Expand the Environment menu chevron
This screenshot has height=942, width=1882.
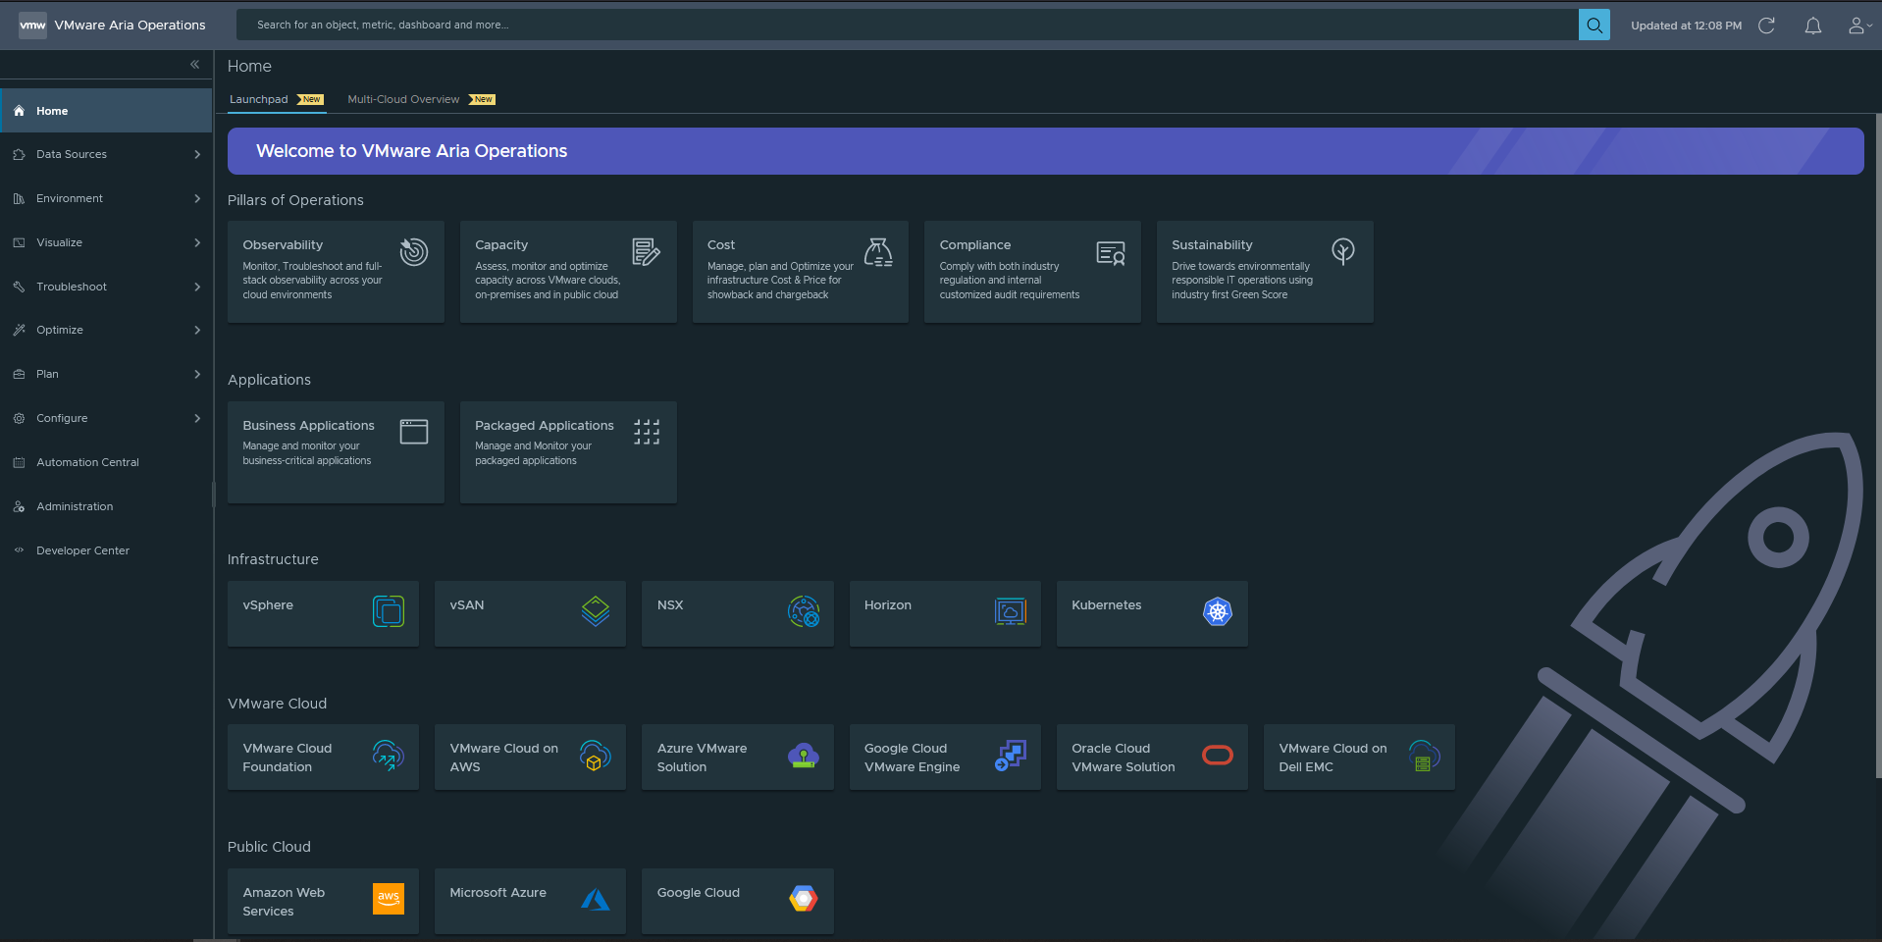coord(197,198)
